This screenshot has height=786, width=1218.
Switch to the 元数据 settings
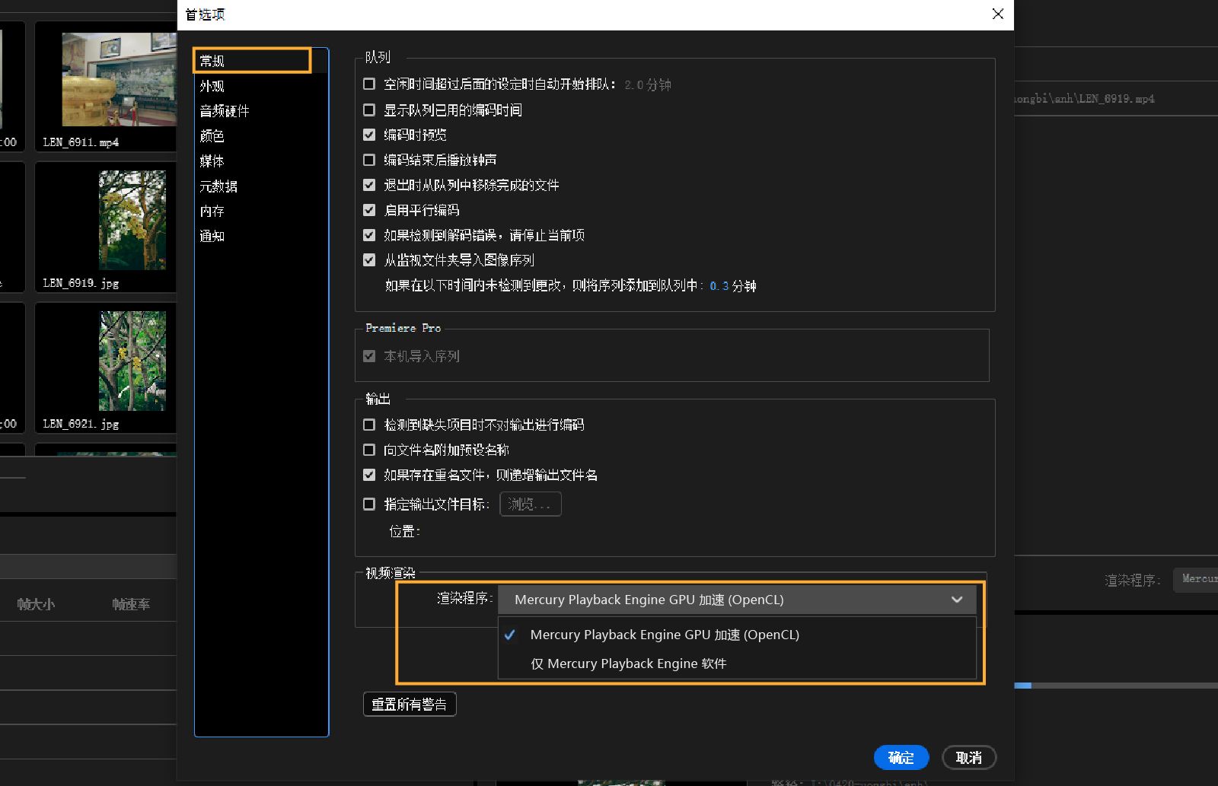(218, 186)
